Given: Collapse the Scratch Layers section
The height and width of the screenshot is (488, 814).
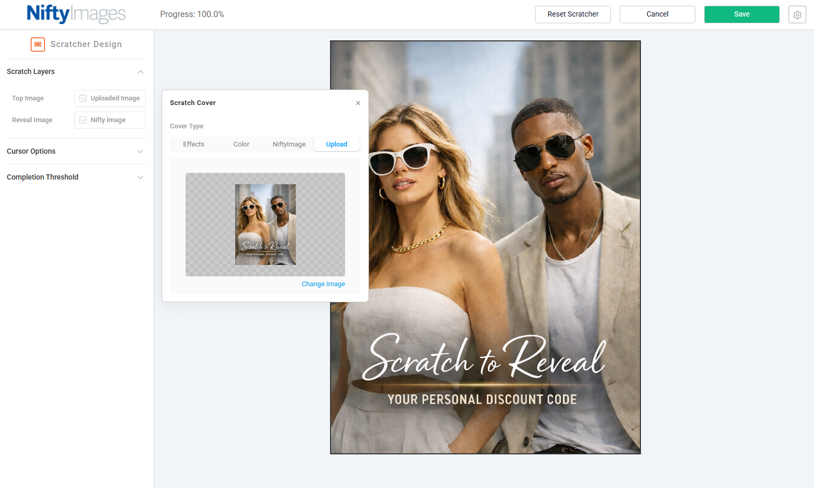Looking at the screenshot, I should (140, 72).
